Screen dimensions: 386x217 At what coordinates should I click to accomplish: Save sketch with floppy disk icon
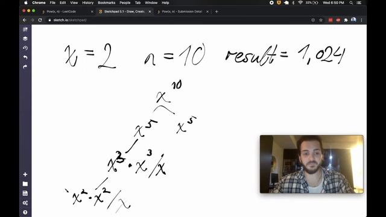(25, 193)
